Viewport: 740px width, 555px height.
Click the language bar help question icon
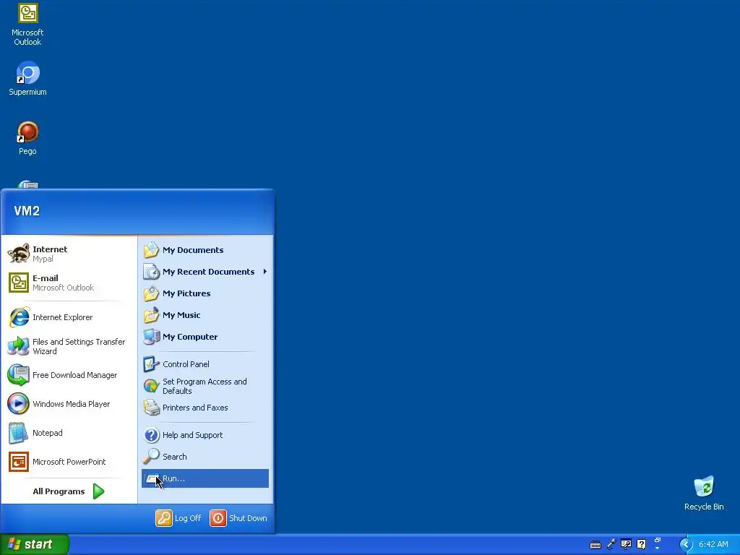pos(641,544)
